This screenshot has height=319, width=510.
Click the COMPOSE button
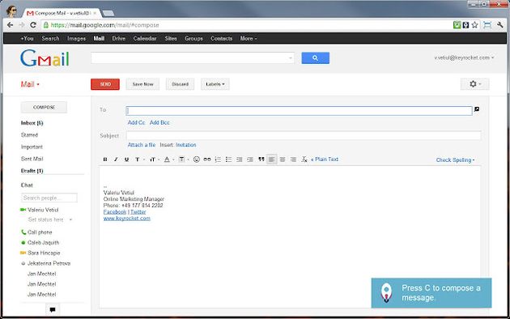point(44,108)
